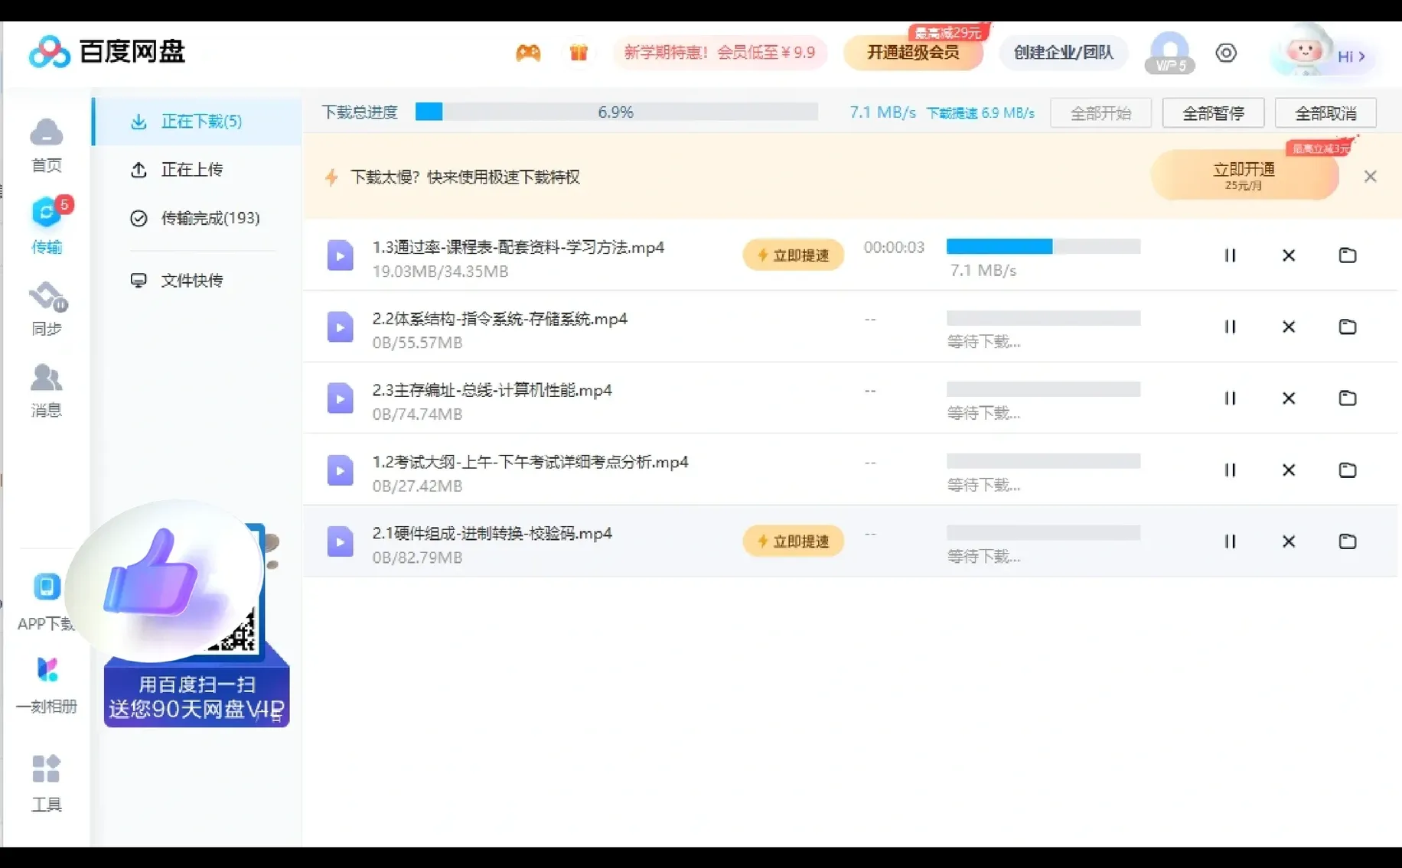Click 开通超级会员 in the top bar

(913, 54)
